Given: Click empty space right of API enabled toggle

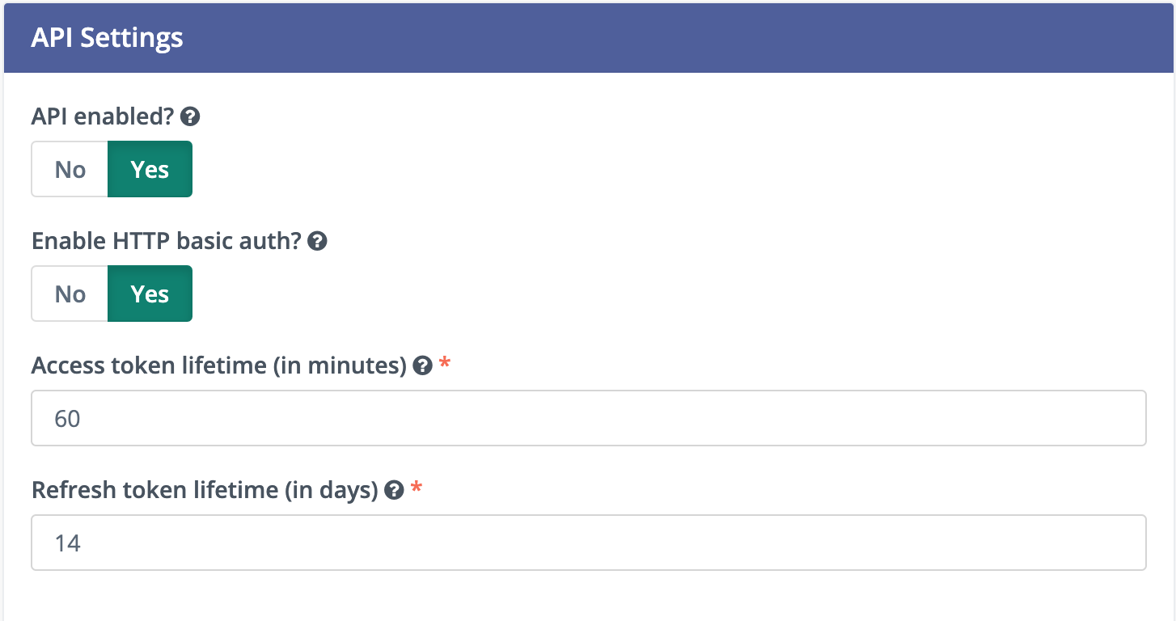Looking at the screenshot, I should coord(647,170).
